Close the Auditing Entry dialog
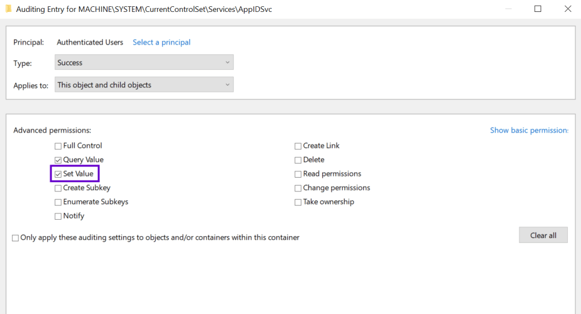The width and height of the screenshot is (581, 314). pos(567,9)
